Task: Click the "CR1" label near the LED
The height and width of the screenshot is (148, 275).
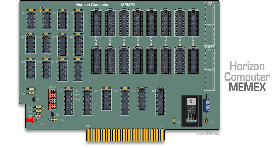Action: tap(43, 124)
